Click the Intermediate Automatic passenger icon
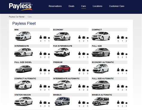142x110 pixels. pos(79,86)
